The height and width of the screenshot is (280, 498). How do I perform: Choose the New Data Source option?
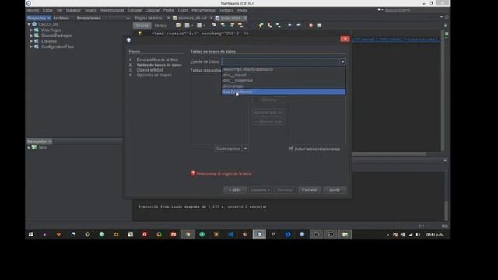coord(283,92)
